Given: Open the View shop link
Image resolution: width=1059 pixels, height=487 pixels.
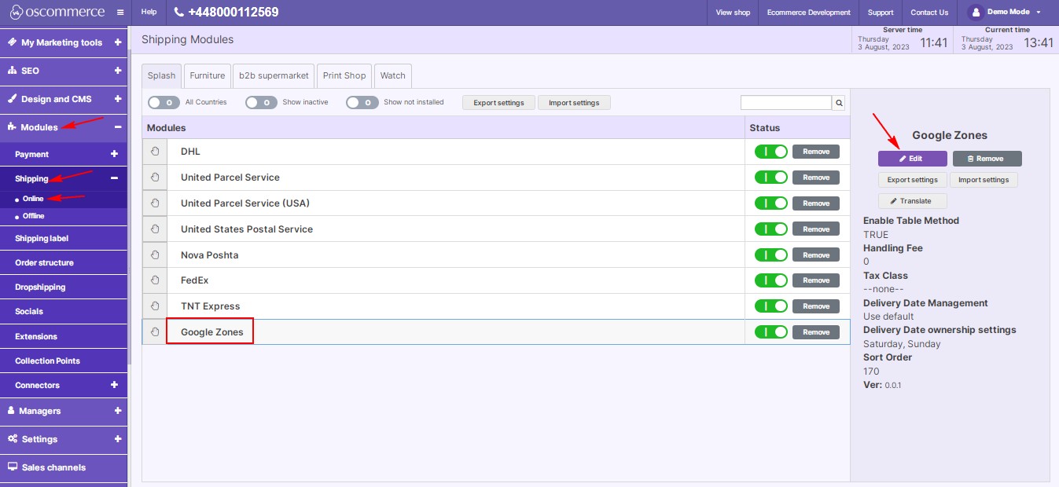Looking at the screenshot, I should click(733, 13).
